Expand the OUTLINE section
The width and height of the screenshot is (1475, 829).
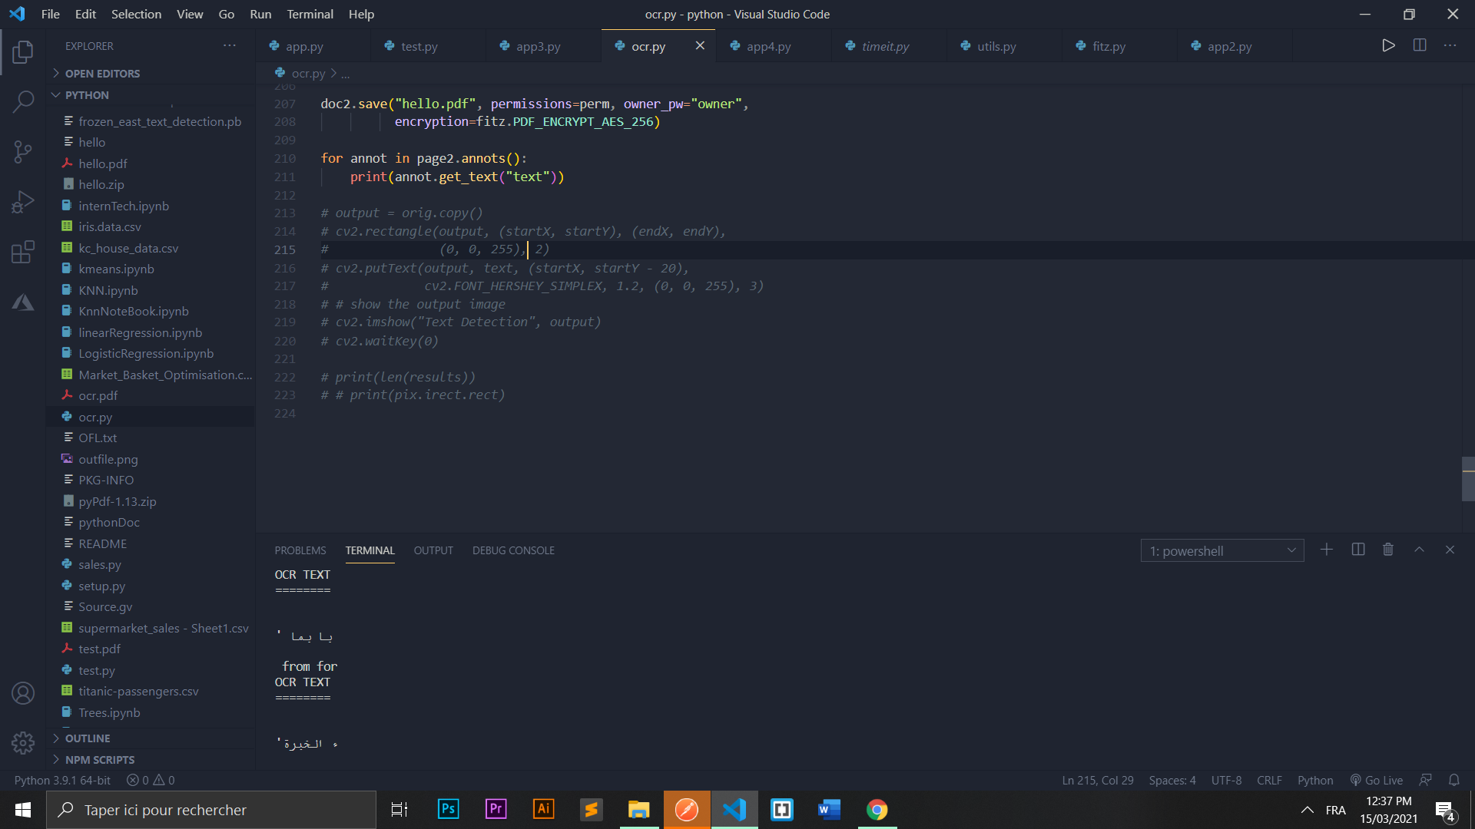click(88, 738)
